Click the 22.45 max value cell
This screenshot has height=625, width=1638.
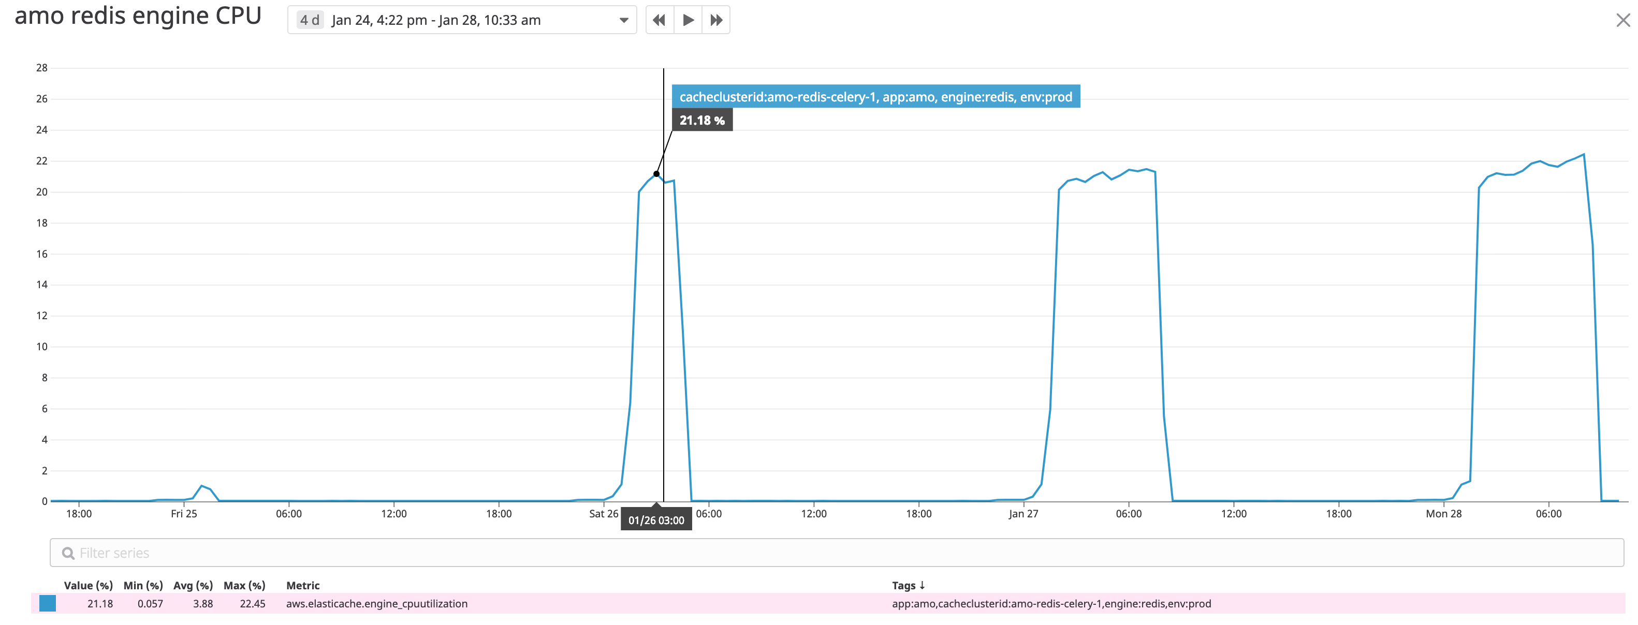click(x=253, y=603)
